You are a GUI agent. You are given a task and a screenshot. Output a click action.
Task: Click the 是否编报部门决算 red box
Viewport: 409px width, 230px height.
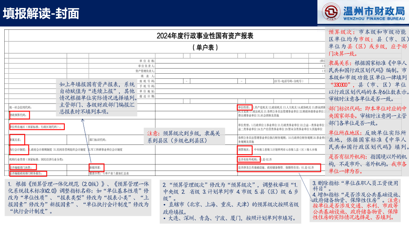(x=23, y=167)
